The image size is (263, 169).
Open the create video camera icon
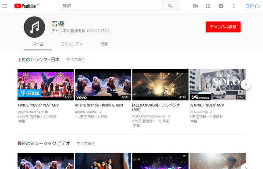coord(195,6)
